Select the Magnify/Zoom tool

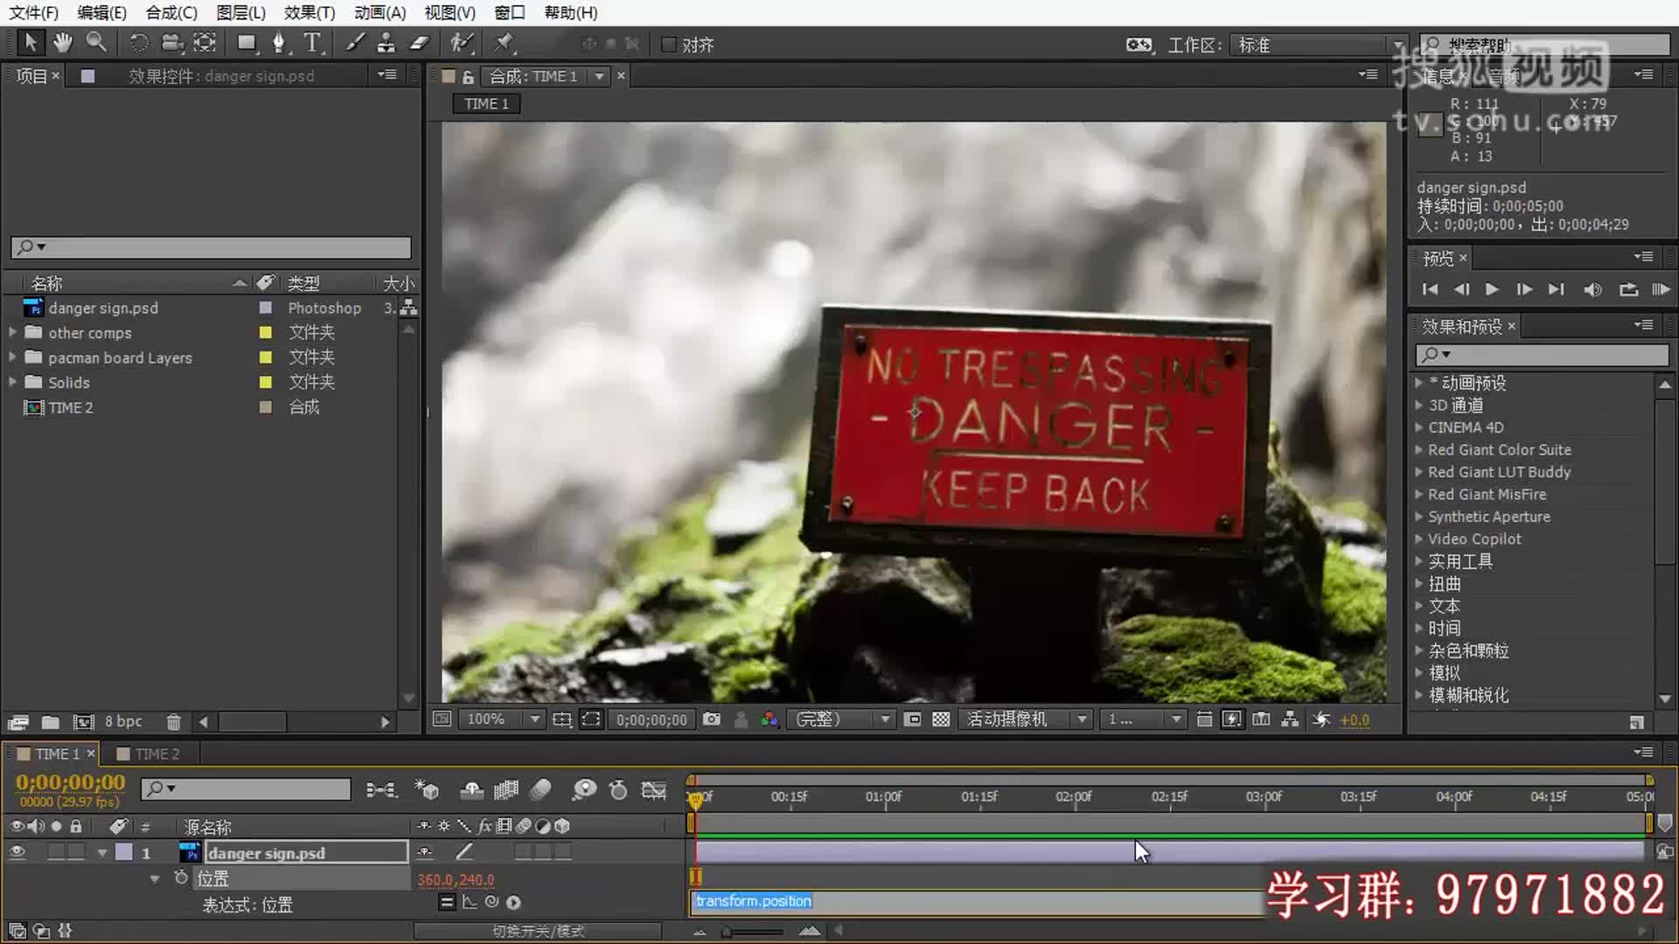[x=97, y=43]
